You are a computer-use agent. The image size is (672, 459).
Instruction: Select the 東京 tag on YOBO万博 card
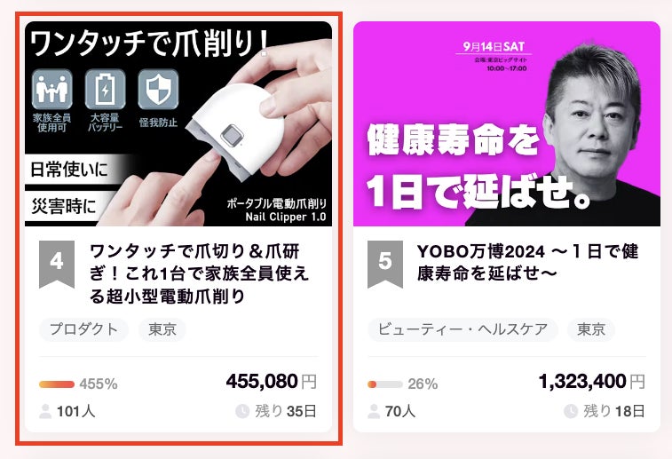591,329
